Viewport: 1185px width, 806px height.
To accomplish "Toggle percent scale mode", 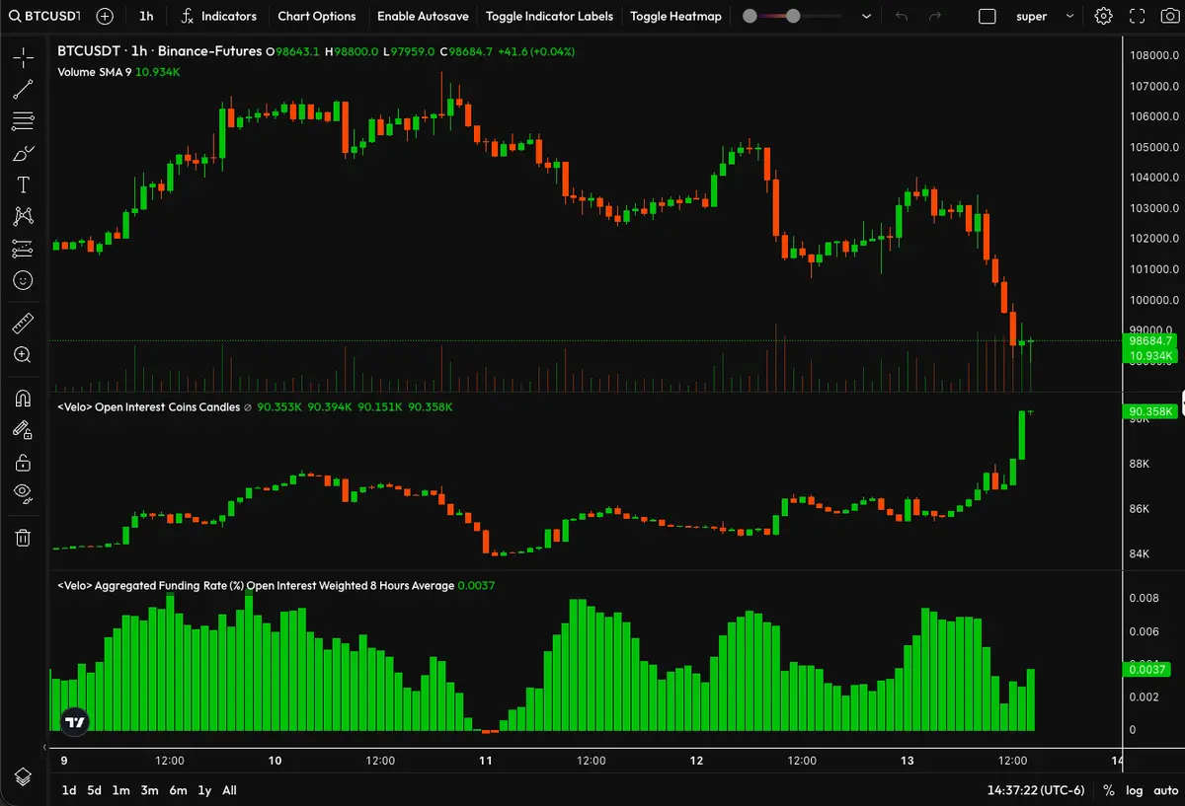I will (1109, 790).
